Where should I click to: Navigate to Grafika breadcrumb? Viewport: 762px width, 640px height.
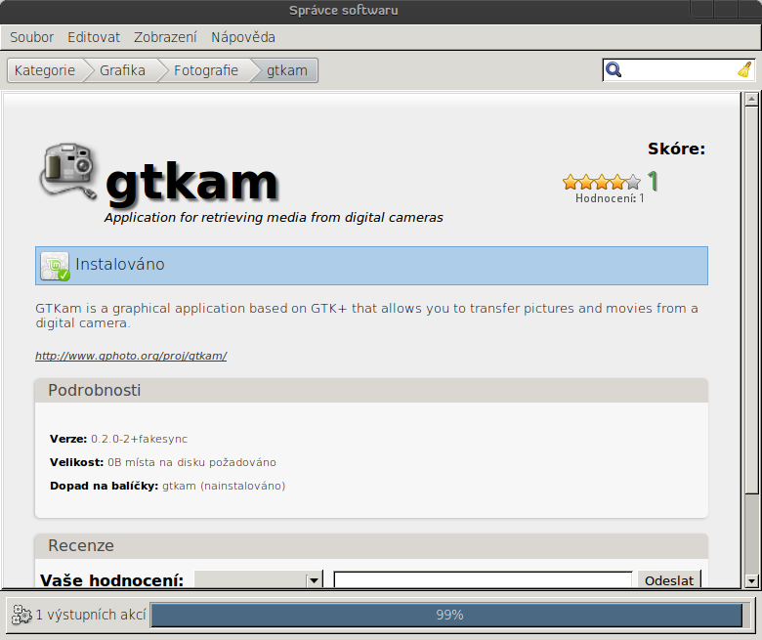click(122, 70)
